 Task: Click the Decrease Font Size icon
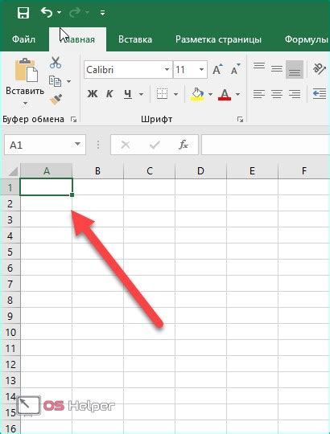click(x=236, y=69)
